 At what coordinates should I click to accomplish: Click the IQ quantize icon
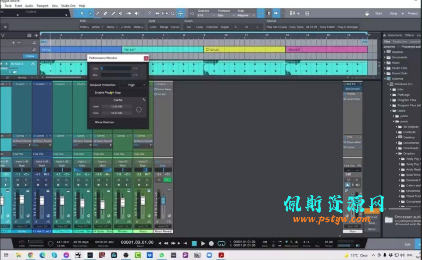[192, 14]
